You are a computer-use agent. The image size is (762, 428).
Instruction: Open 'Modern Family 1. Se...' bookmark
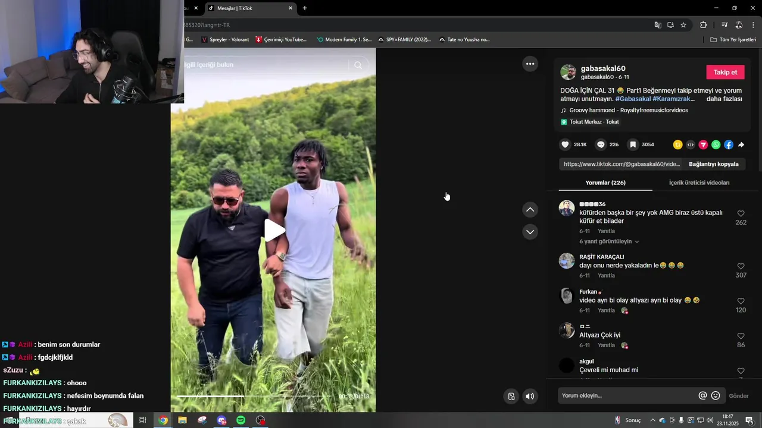pos(343,40)
